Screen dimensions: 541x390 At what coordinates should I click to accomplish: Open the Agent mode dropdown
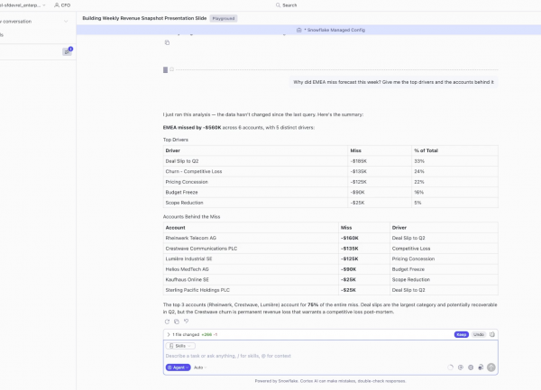tap(178, 367)
